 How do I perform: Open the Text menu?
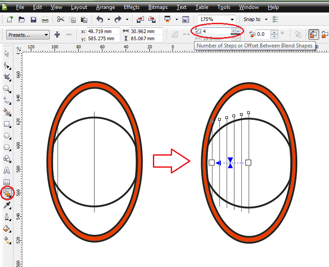click(181, 7)
